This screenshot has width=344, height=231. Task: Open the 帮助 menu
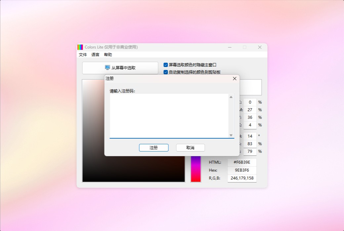(x=107, y=55)
